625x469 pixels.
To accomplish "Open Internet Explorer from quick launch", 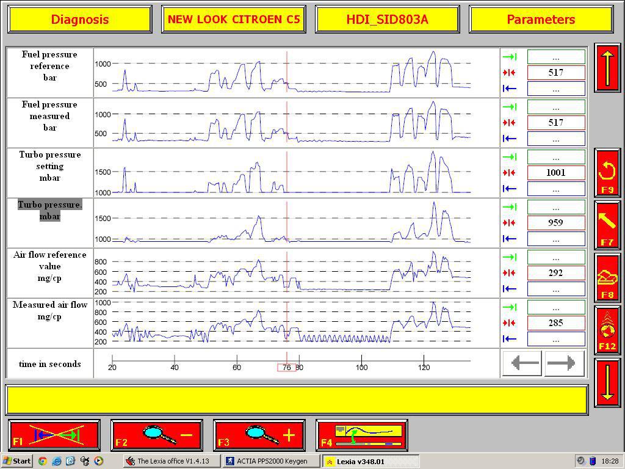I will pos(57,461).
